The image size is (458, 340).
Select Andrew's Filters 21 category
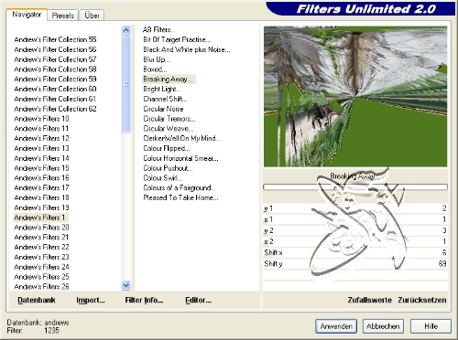click(41, 237)
